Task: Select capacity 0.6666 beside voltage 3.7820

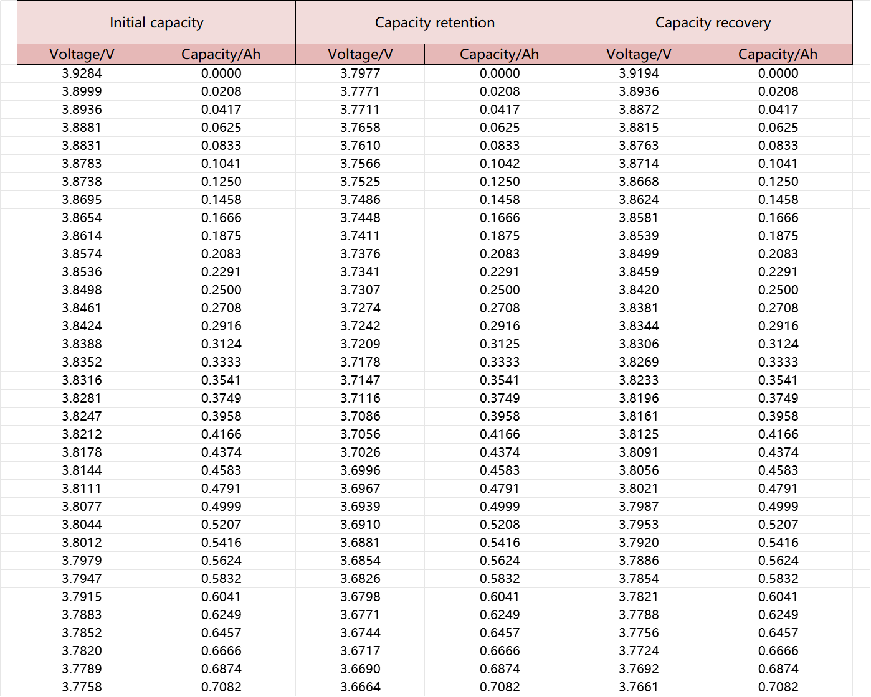Action: 221,651
